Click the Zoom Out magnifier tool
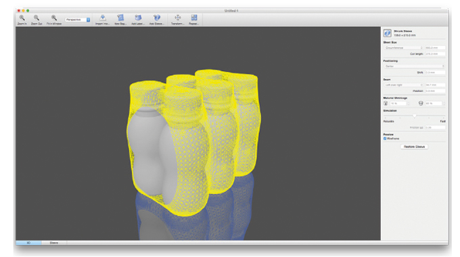Image resolution: width=460 pixels, height=257 pixels. 37,18
